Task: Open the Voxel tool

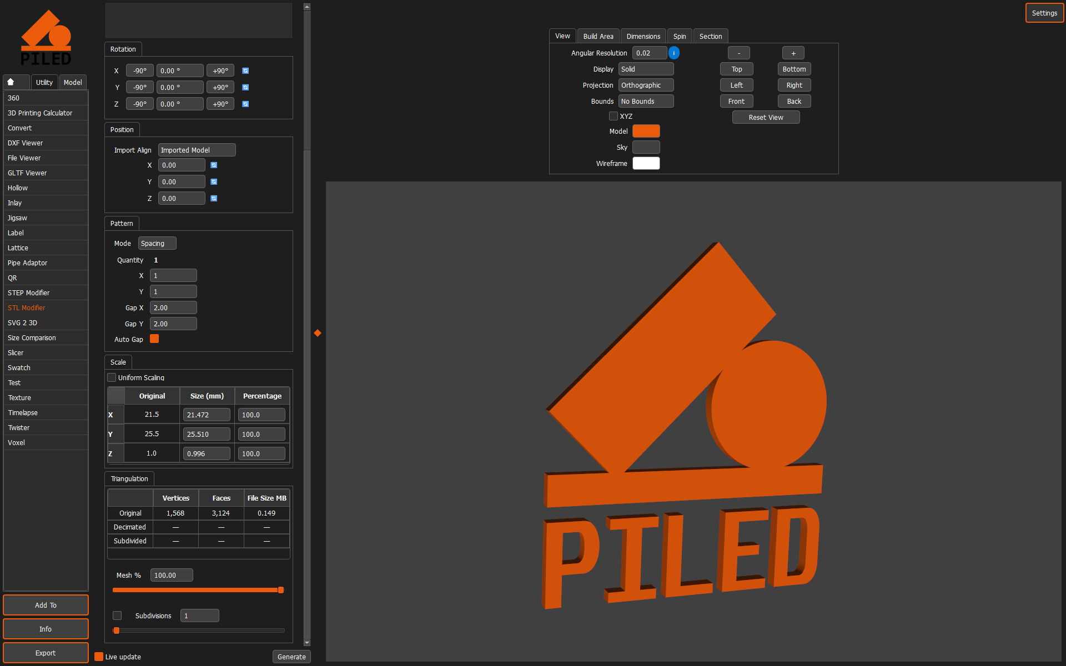Action: (46, 443)
